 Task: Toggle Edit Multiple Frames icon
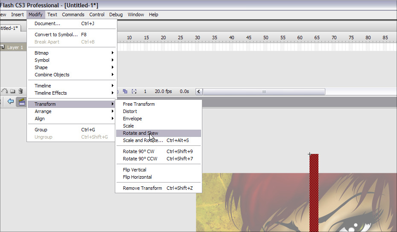(x=126, y=91)
